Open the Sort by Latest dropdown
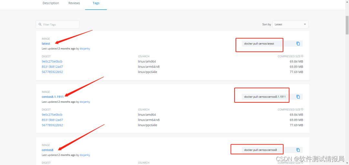The width and height of the screenshot is (349, 165). 290,25
